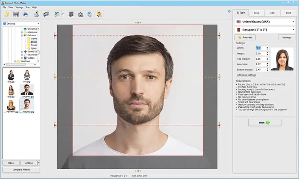The height and width of the screenshot is (179, 299).
Task: Click the Next button
Action: [x=265, y=123]
